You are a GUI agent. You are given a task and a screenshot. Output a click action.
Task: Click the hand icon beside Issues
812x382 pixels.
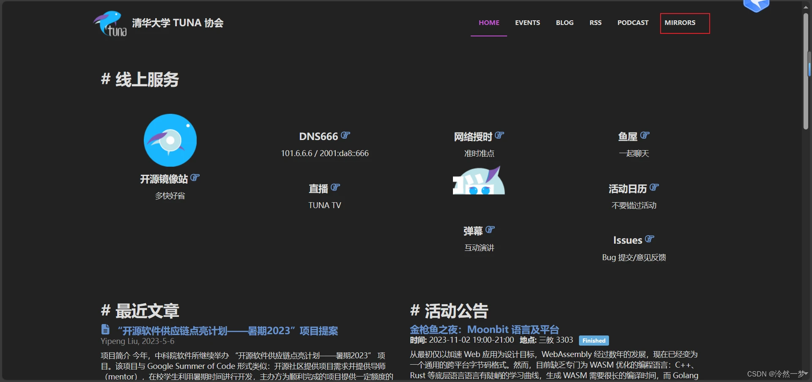point(650,239)
